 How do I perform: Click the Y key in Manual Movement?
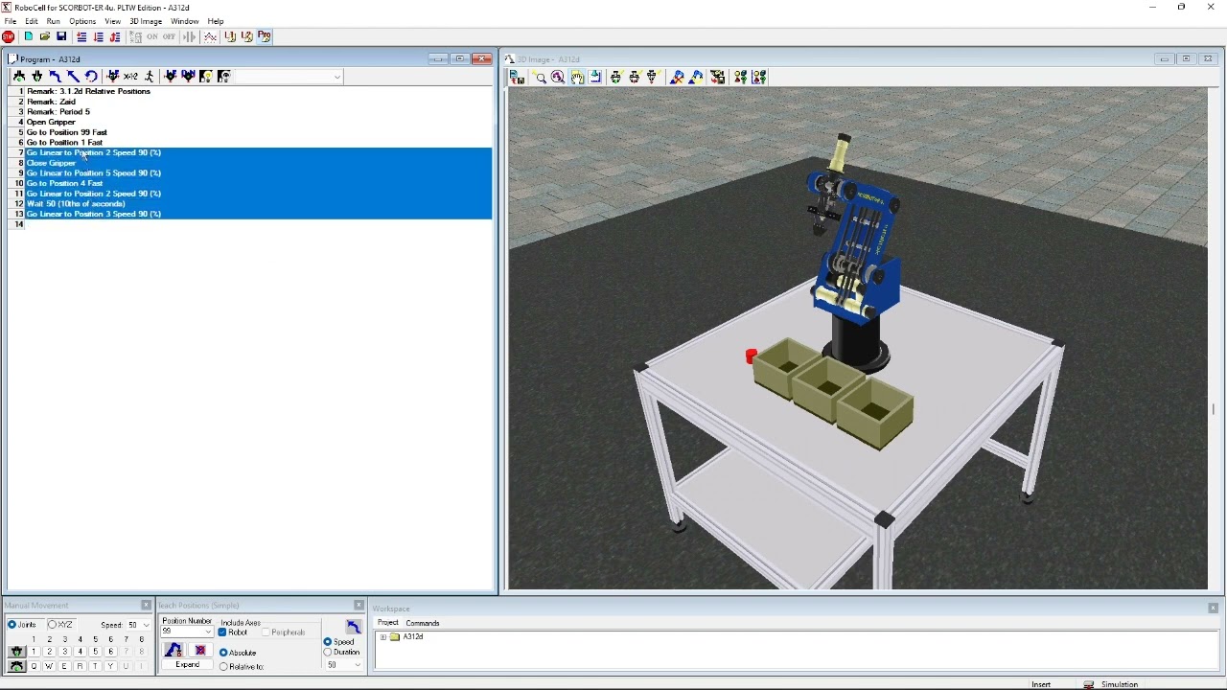click(x=110, y=666)
